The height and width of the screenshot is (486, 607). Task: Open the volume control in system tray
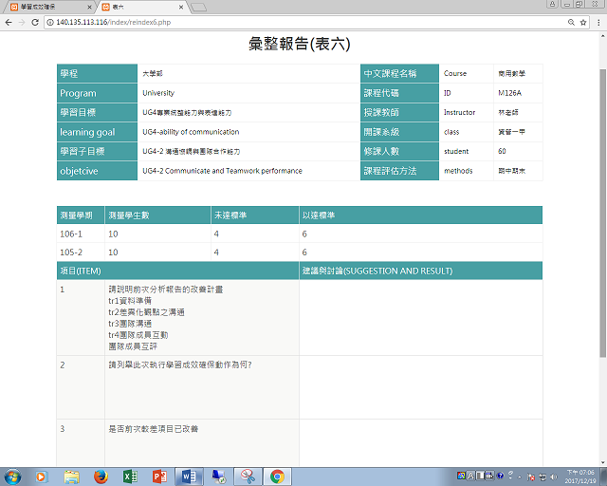coord(554,477)
